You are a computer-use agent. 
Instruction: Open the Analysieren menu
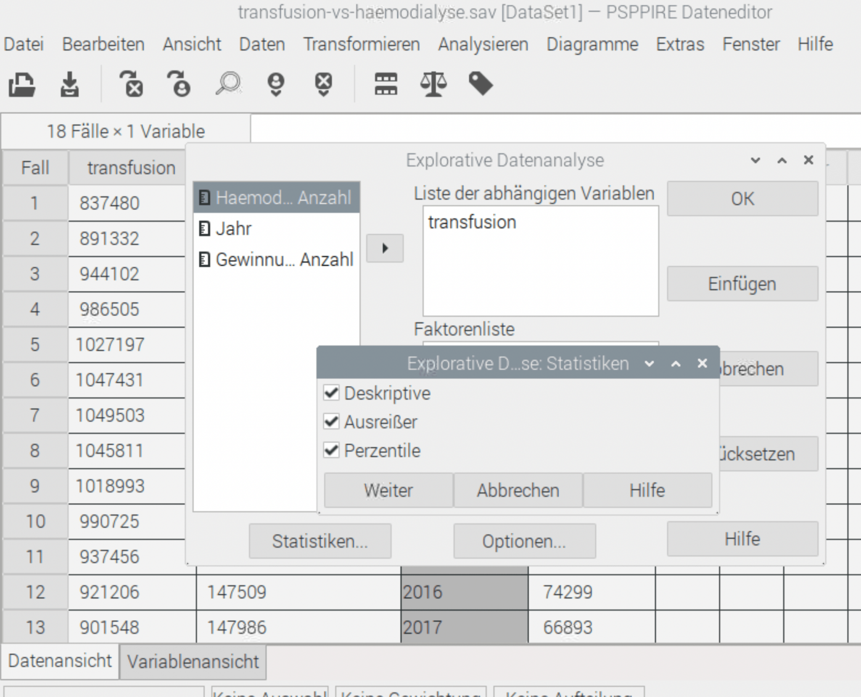tap(483, 45)
